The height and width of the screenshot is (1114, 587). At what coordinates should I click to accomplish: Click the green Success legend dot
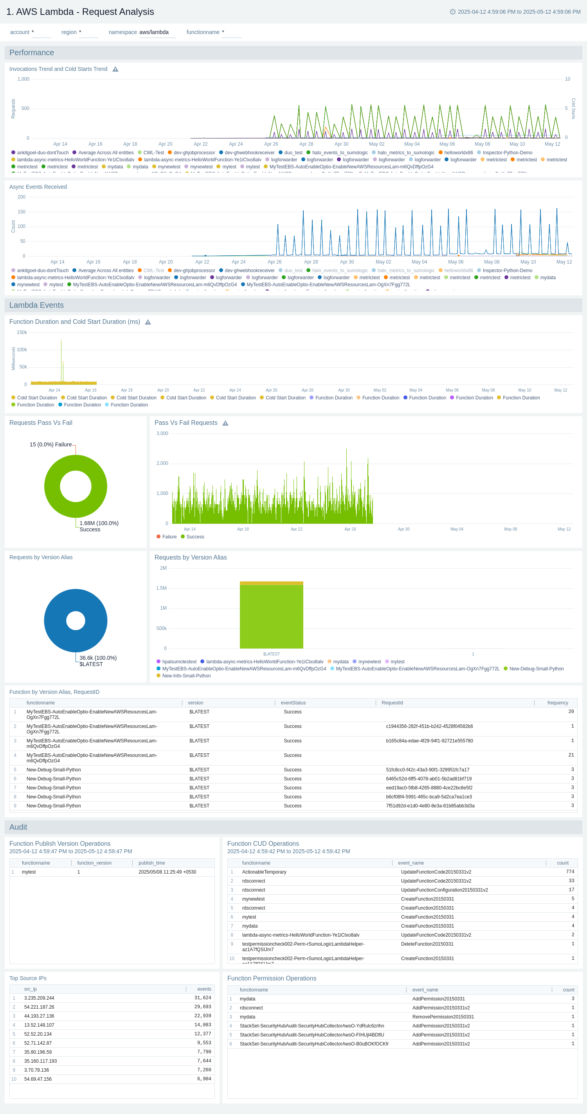[x=183, y=537]
